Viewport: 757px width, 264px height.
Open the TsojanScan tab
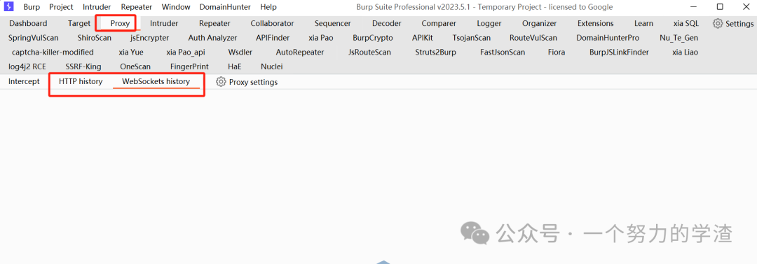coord(472,38)
